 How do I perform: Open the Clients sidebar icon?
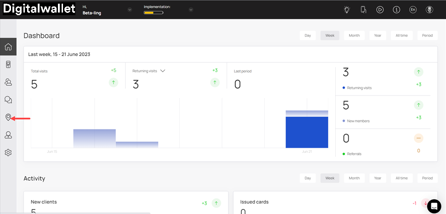(8, 82)
